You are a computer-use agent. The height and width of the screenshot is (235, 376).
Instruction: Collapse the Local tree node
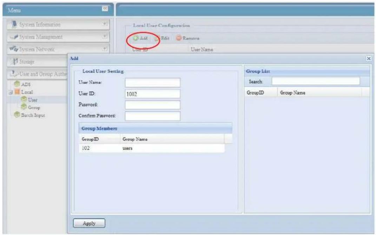(11, 92)
